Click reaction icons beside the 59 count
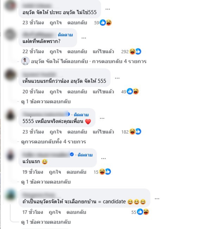This screenshot has width=219, height=229. (x=106, y=23)
